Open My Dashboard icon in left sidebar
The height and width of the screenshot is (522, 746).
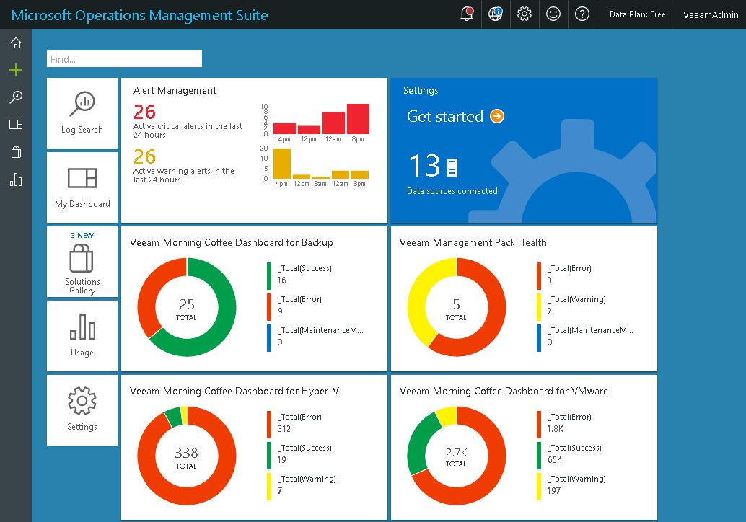pyautogui.click(x=16, y=125)
